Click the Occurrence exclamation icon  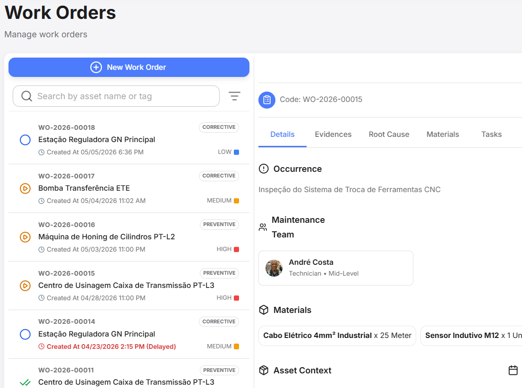tap(264, 169)
